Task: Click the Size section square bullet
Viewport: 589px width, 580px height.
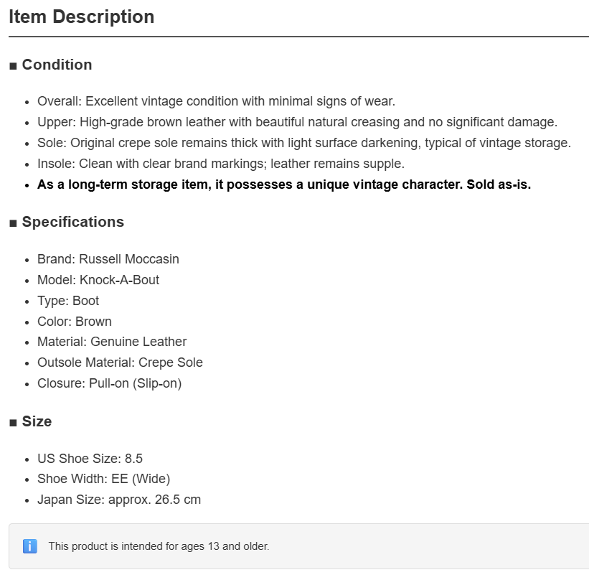Action: tap(13, 423)
